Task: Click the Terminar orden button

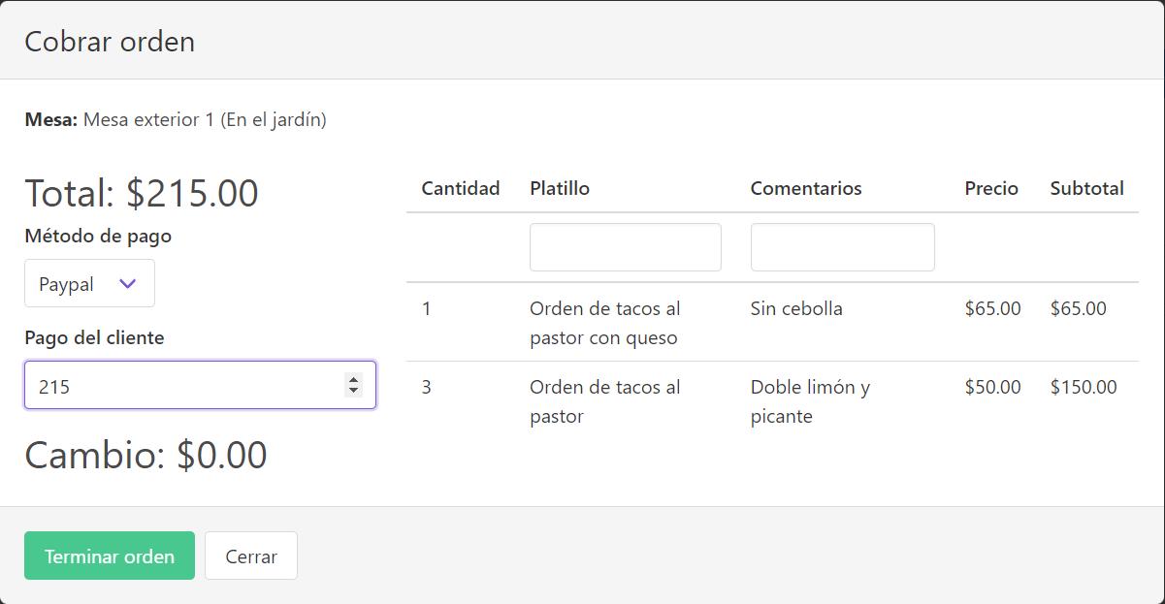Action: click(110, 556)
